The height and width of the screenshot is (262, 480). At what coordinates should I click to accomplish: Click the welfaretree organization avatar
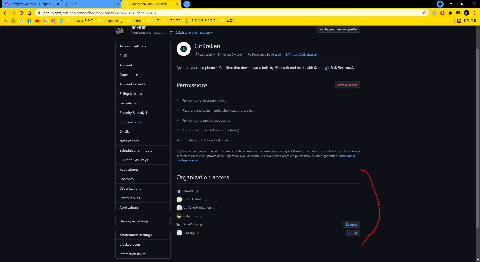(179, 216)
